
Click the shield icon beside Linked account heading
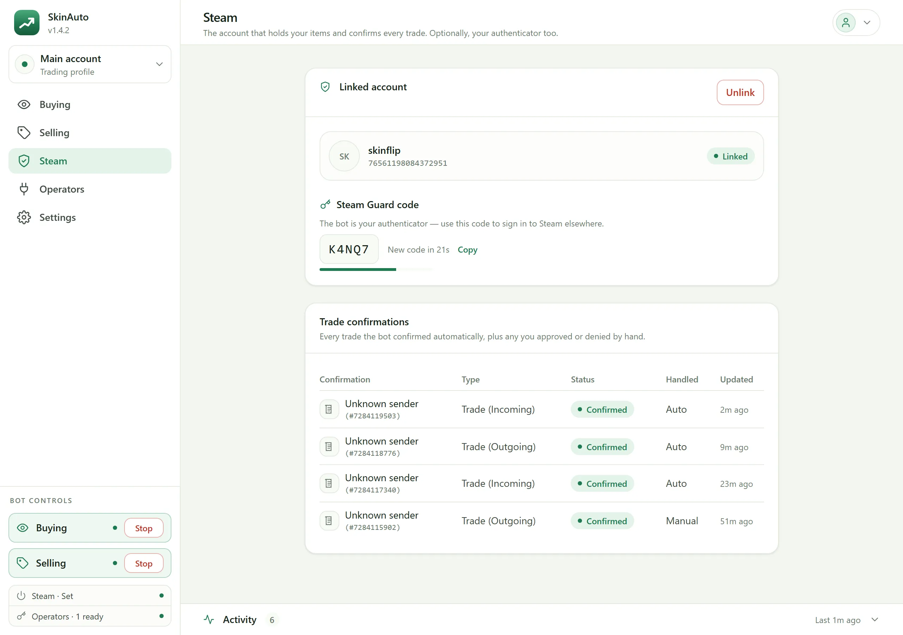coord(325,87)
